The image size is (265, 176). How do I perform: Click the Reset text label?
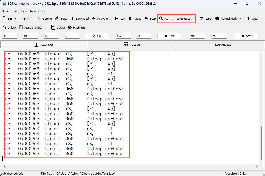[208, 19]
